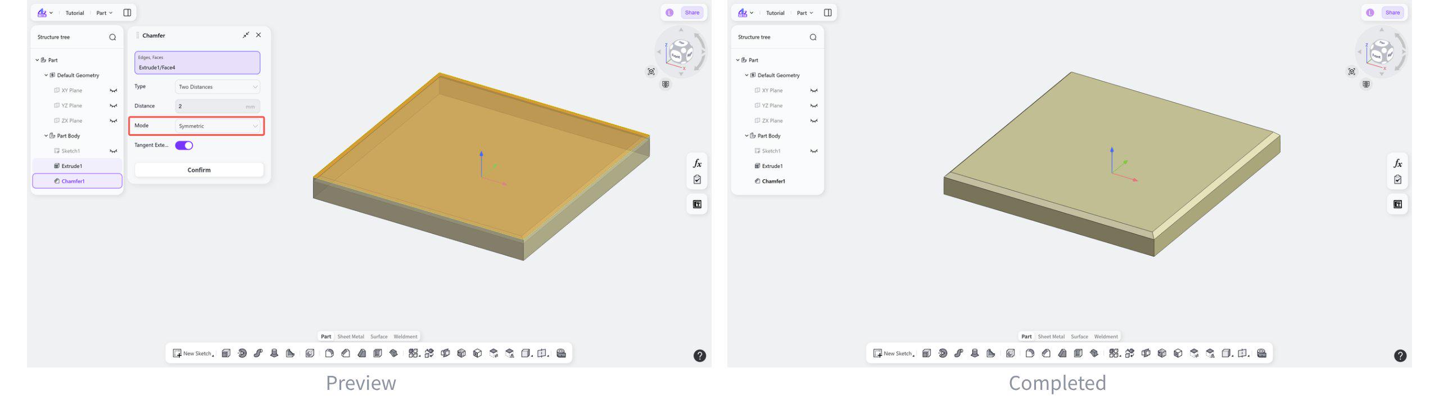The width and height of the screenshot is (1439, 409).
Task: Switch to Weldment tab in Completed
Action: [1106, 337]
